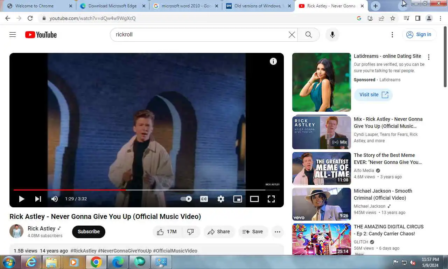Click Visit site on Latidreams ad
This screenshot has width=448, height=269.
coord(373,95)
